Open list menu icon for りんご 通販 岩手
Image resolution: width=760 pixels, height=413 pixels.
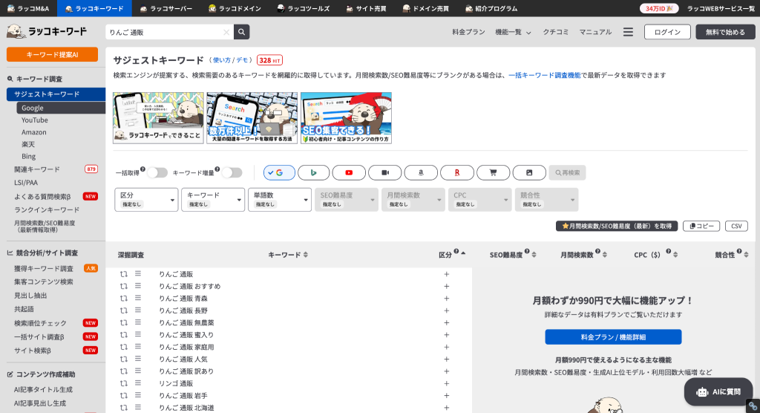(x=137, y=395)
